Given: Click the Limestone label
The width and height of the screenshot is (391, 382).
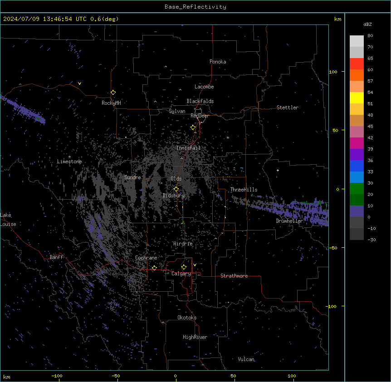Looking at the screenshot, I should pyautogui.click(x=69, y=162).
